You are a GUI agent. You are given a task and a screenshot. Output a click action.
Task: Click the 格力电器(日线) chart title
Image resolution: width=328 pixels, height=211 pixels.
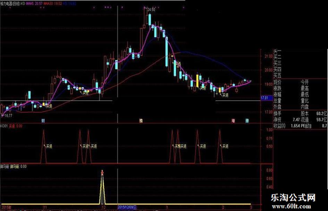[10, 3]
